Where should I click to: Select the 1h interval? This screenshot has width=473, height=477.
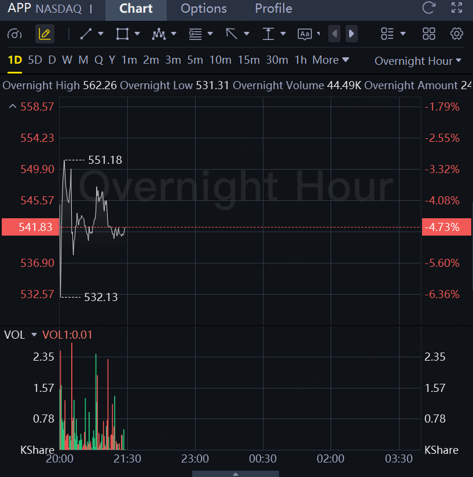coord(300,60)
